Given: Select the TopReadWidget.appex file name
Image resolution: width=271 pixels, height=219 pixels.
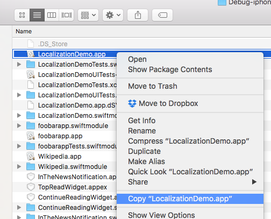Looking at the screenshot, I should tap(73, 187).
